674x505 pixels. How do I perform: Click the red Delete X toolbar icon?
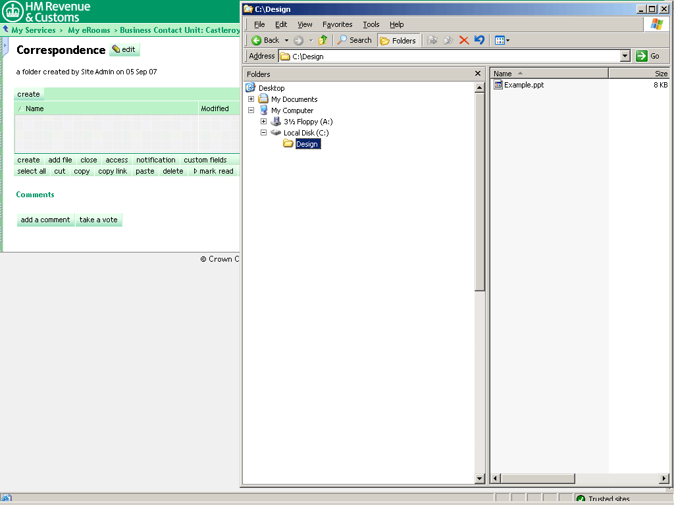point(464,39)
